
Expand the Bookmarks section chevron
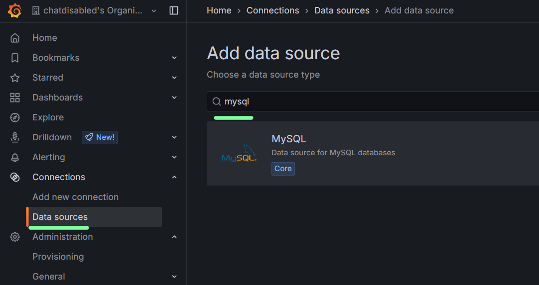click(174, 58)
